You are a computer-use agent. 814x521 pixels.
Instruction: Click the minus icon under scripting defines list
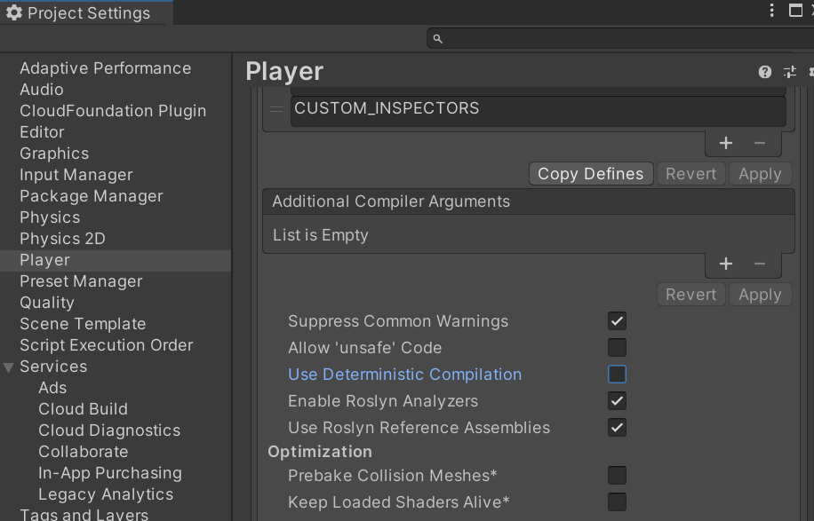(x=760, y=143)
